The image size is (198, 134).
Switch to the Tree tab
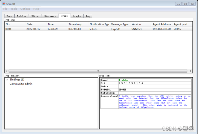(x=9, y=16)
